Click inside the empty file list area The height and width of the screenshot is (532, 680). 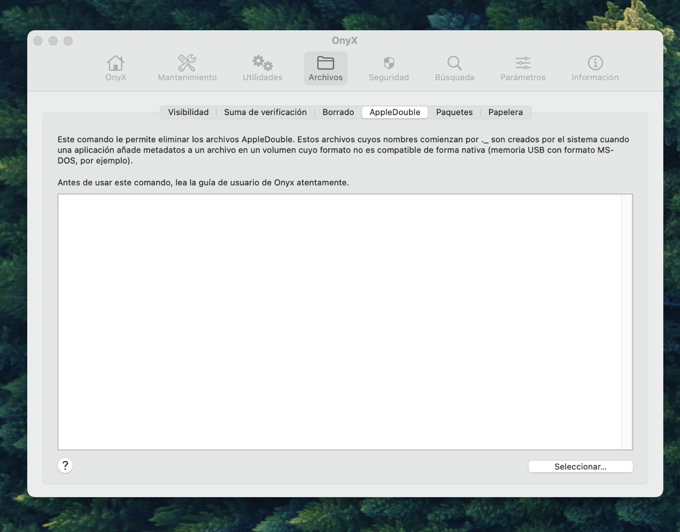coord(340,322)
